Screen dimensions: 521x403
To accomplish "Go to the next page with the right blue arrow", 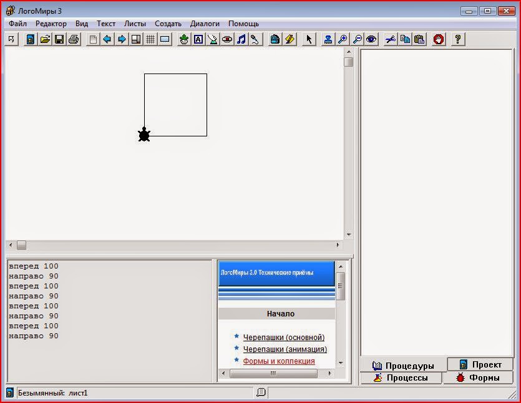I will click(122, 39).
